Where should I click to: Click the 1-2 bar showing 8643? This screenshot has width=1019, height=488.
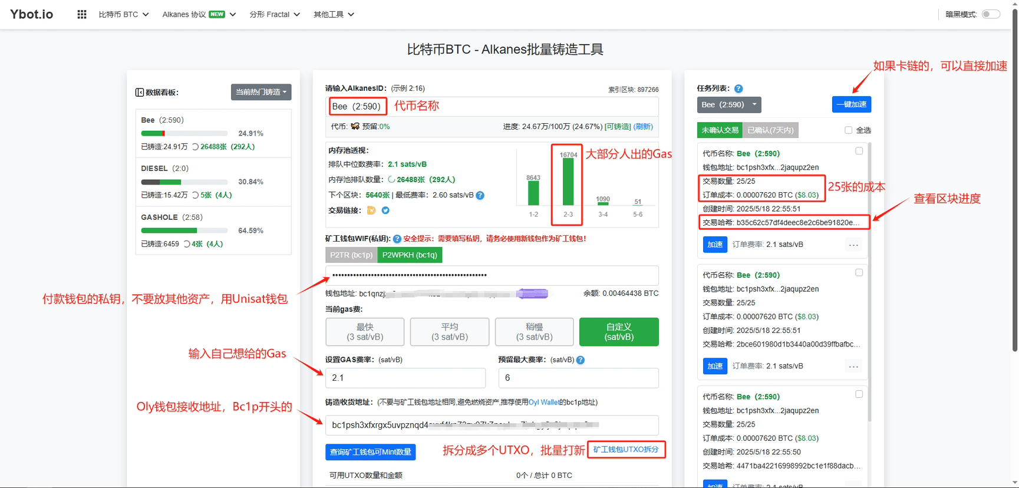pos(533,193)
